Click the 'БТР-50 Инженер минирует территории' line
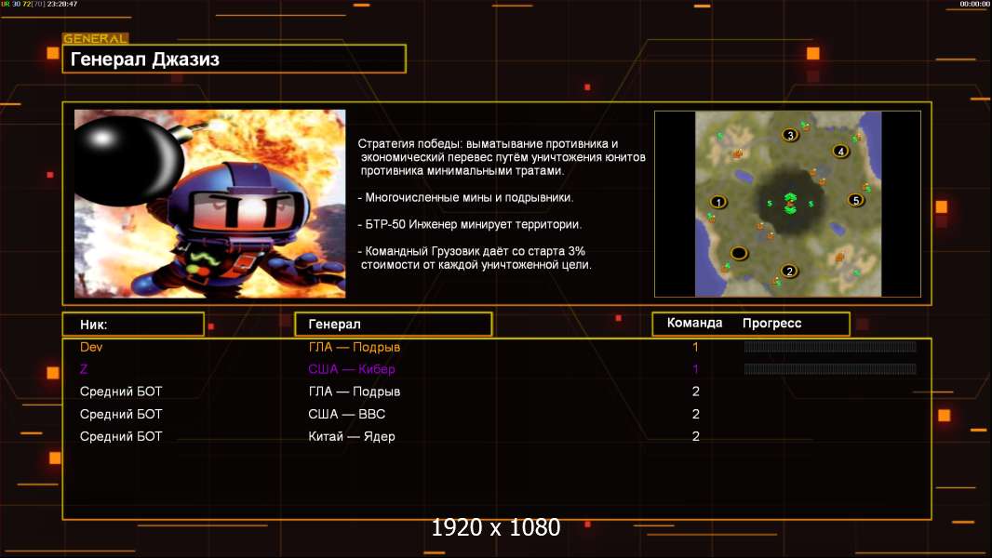Viewport: 992px width, 558px height. click(x=469, y=224)
